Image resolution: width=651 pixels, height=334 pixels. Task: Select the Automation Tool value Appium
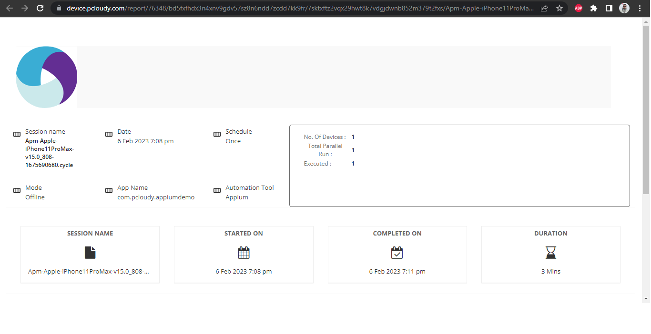pos(237,197)
